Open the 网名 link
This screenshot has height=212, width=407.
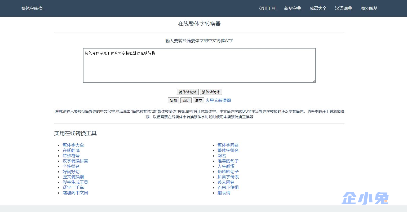[222, 156]
